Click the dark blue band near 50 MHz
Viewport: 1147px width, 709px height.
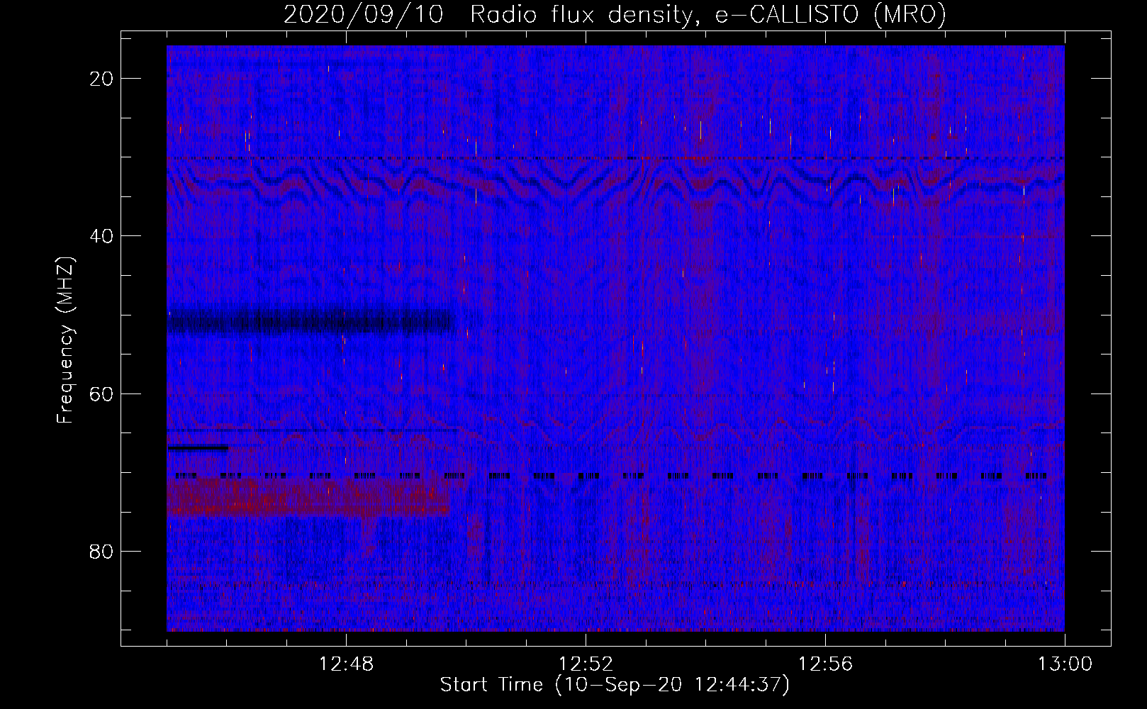click(x=310, y=320)
